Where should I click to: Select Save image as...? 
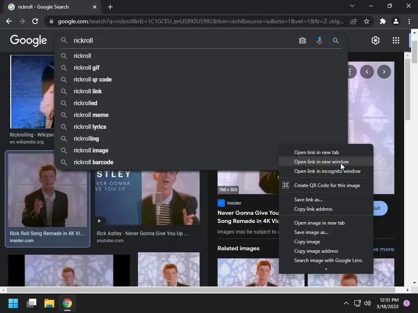[326, 232]
